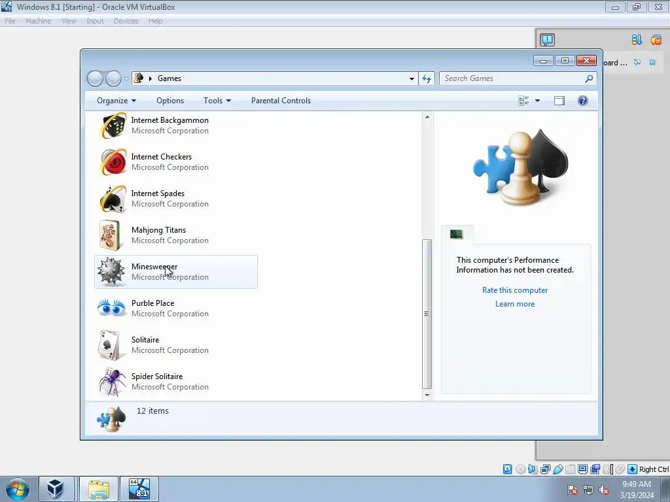Viewport: 670px width, 502px height.
Task: Click the Games help question-mark icon
Action: (582, 101)
